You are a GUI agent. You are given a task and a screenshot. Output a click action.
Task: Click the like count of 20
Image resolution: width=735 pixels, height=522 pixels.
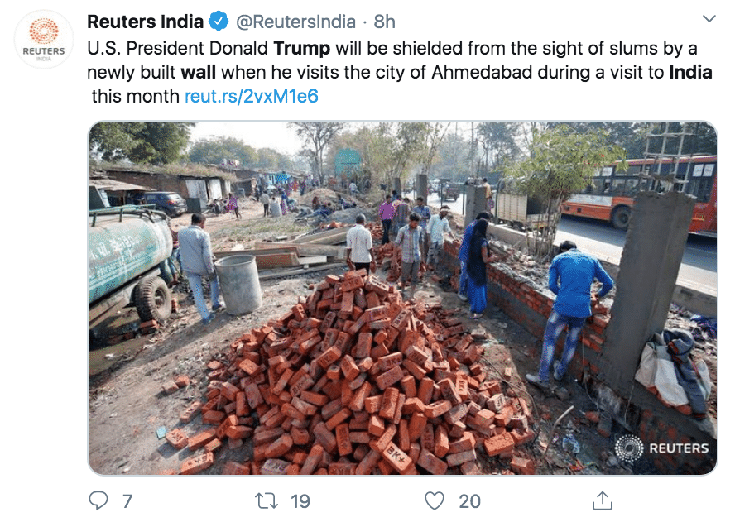[469, 500]
